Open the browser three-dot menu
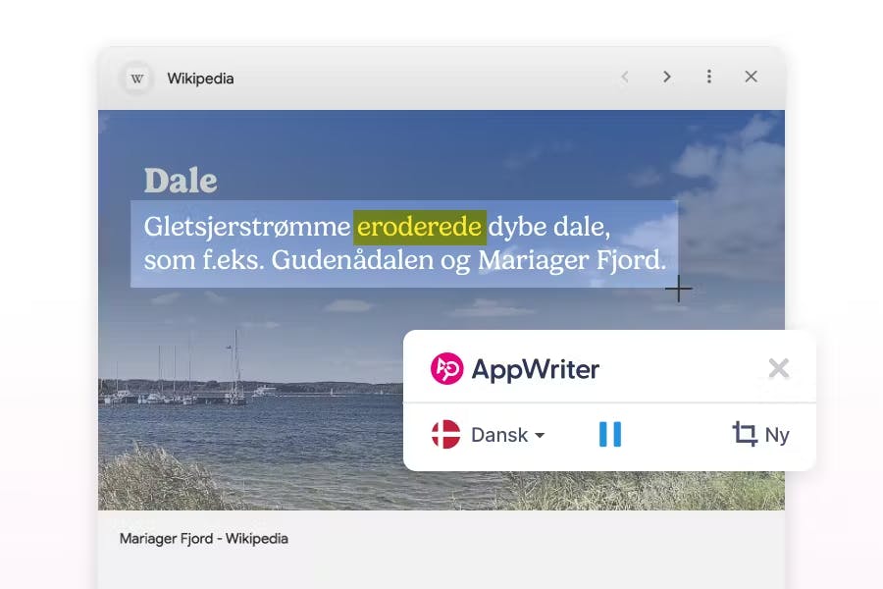This screenshot has height=589, width=883. tap(708, 76)
